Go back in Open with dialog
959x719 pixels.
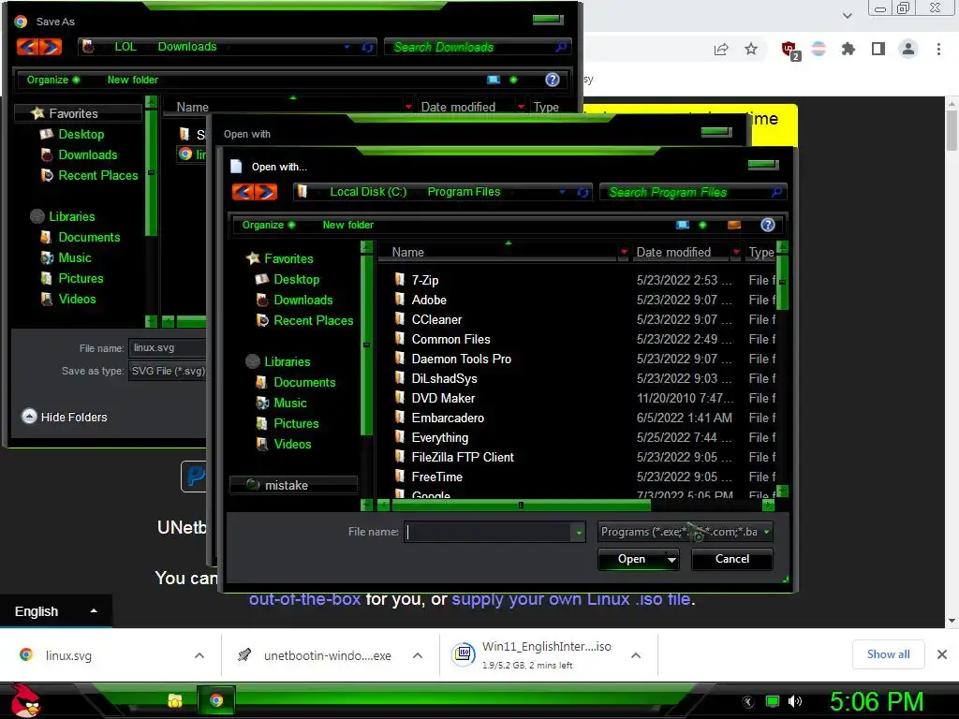[x=243, y=192]
